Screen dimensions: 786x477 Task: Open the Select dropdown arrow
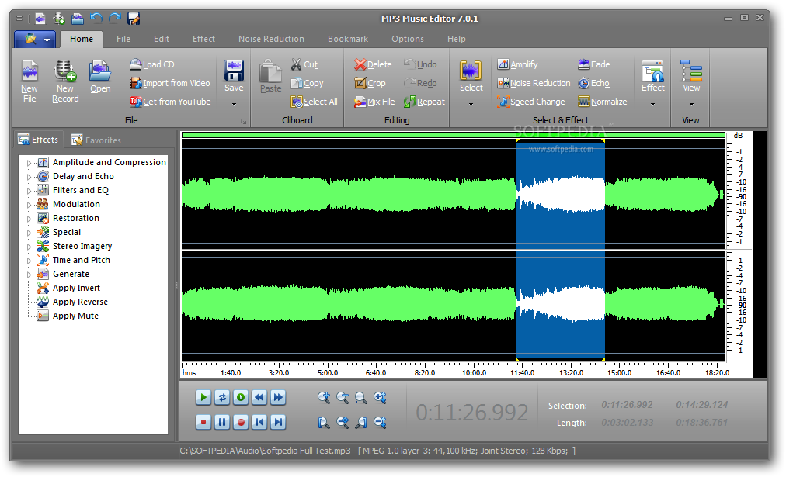point(471,104)
